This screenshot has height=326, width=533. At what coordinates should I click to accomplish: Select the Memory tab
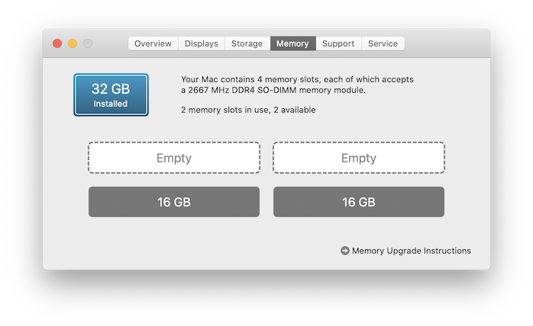click(292, 43)
